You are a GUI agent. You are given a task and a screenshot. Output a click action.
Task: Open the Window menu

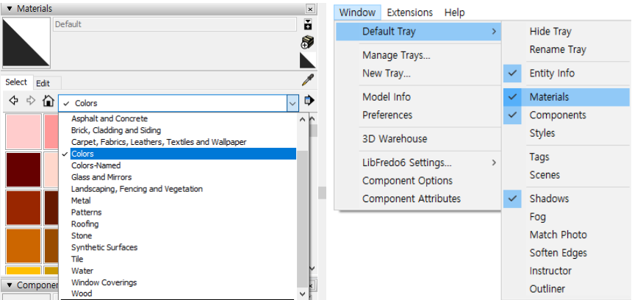pos(357,12)
